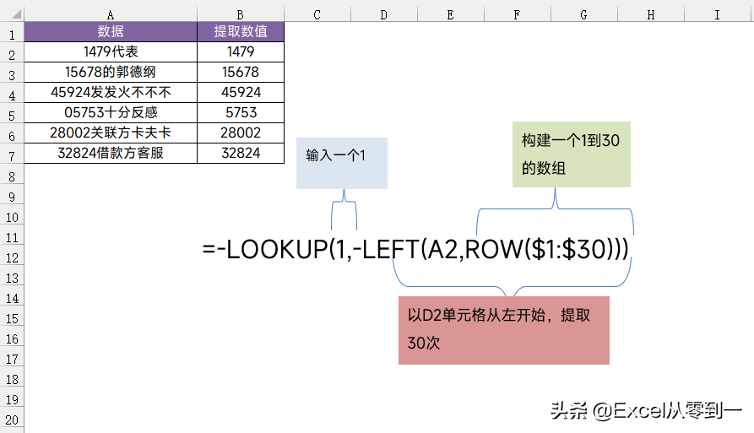Click the green '构建一个1到30的数组' box
The width and height of the screenshot is (754, 433).
pos(572,154)
